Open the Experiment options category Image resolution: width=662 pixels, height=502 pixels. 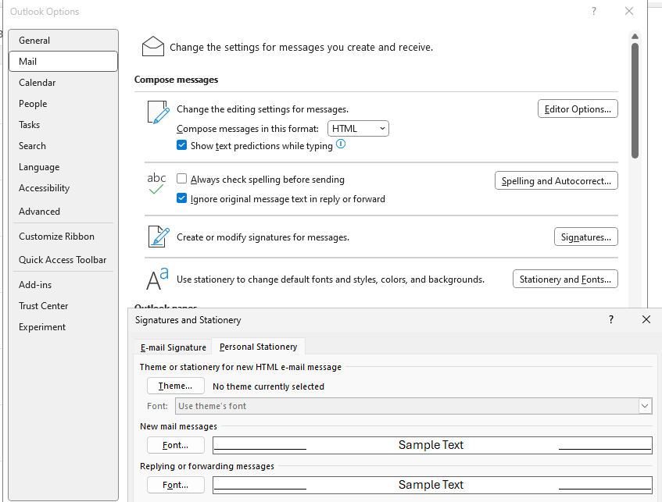coord(63,327)
